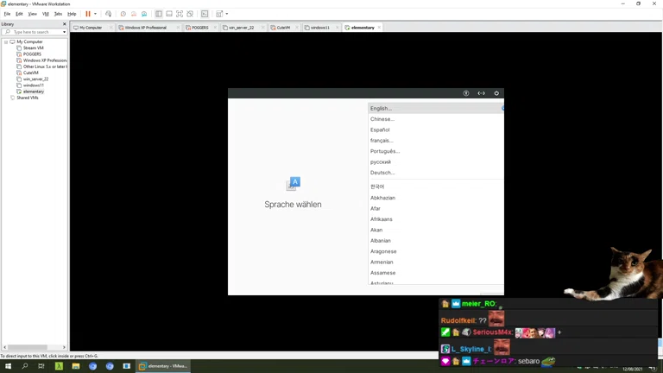663x373 pixels.
Task: Open the library search filter dropdown
Action: point(64,32)
